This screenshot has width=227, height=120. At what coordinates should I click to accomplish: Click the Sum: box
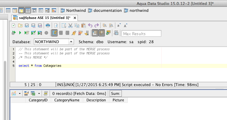pos(116,93)
